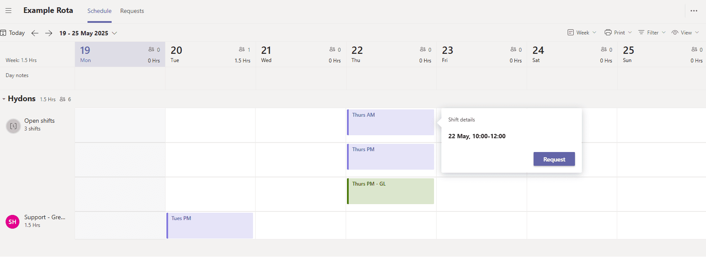Image resolution: width=706 pixels, height=267 pixels.
Task: Go to the previous week arrow
Action: pos(35,33)
